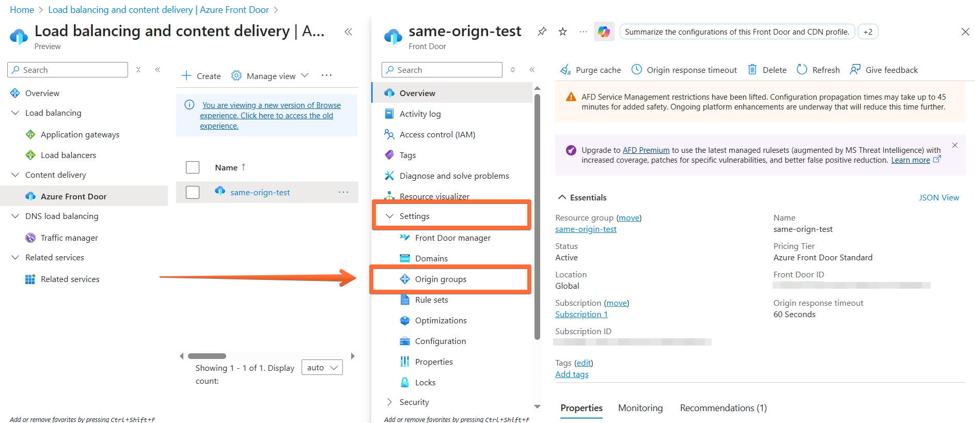This screenshot has height=423, width=975.
Task: Dismiss the AFD Premium upgrade banner
Action: click(955, 145)
